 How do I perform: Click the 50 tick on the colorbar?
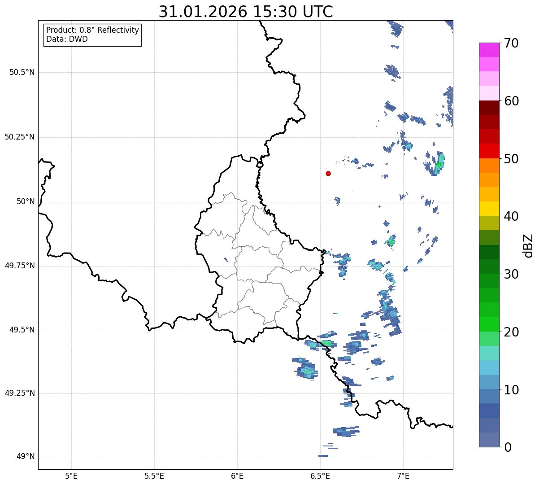pyautogui.click(x=511, y=159)
